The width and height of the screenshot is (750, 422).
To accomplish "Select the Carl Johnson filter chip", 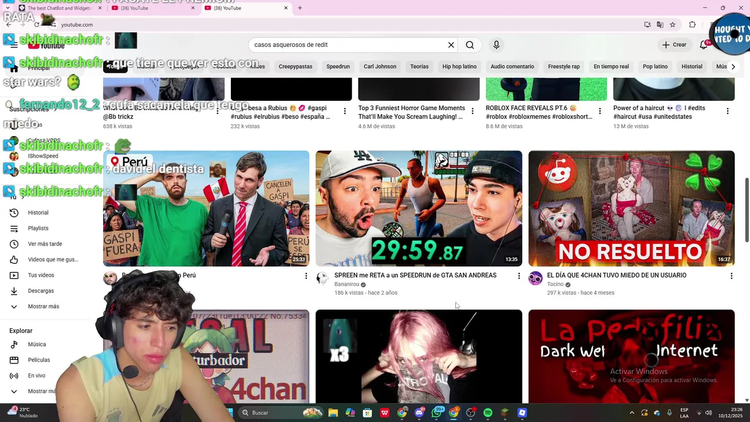I will (x=380, y=67).
